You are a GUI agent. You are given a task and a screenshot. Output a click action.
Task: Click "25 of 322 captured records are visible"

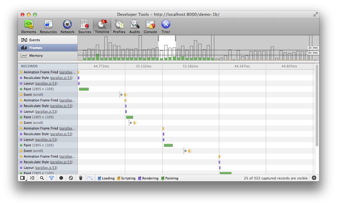(275, 178)
